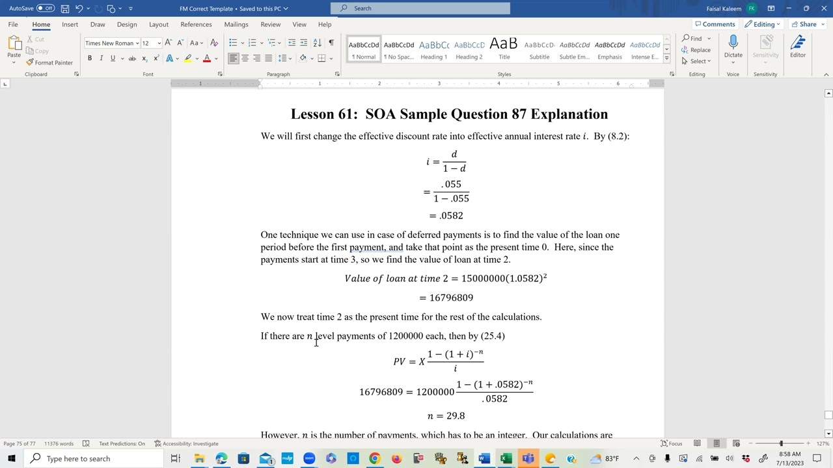Shrink font size icon

click(x=180, y=43)
